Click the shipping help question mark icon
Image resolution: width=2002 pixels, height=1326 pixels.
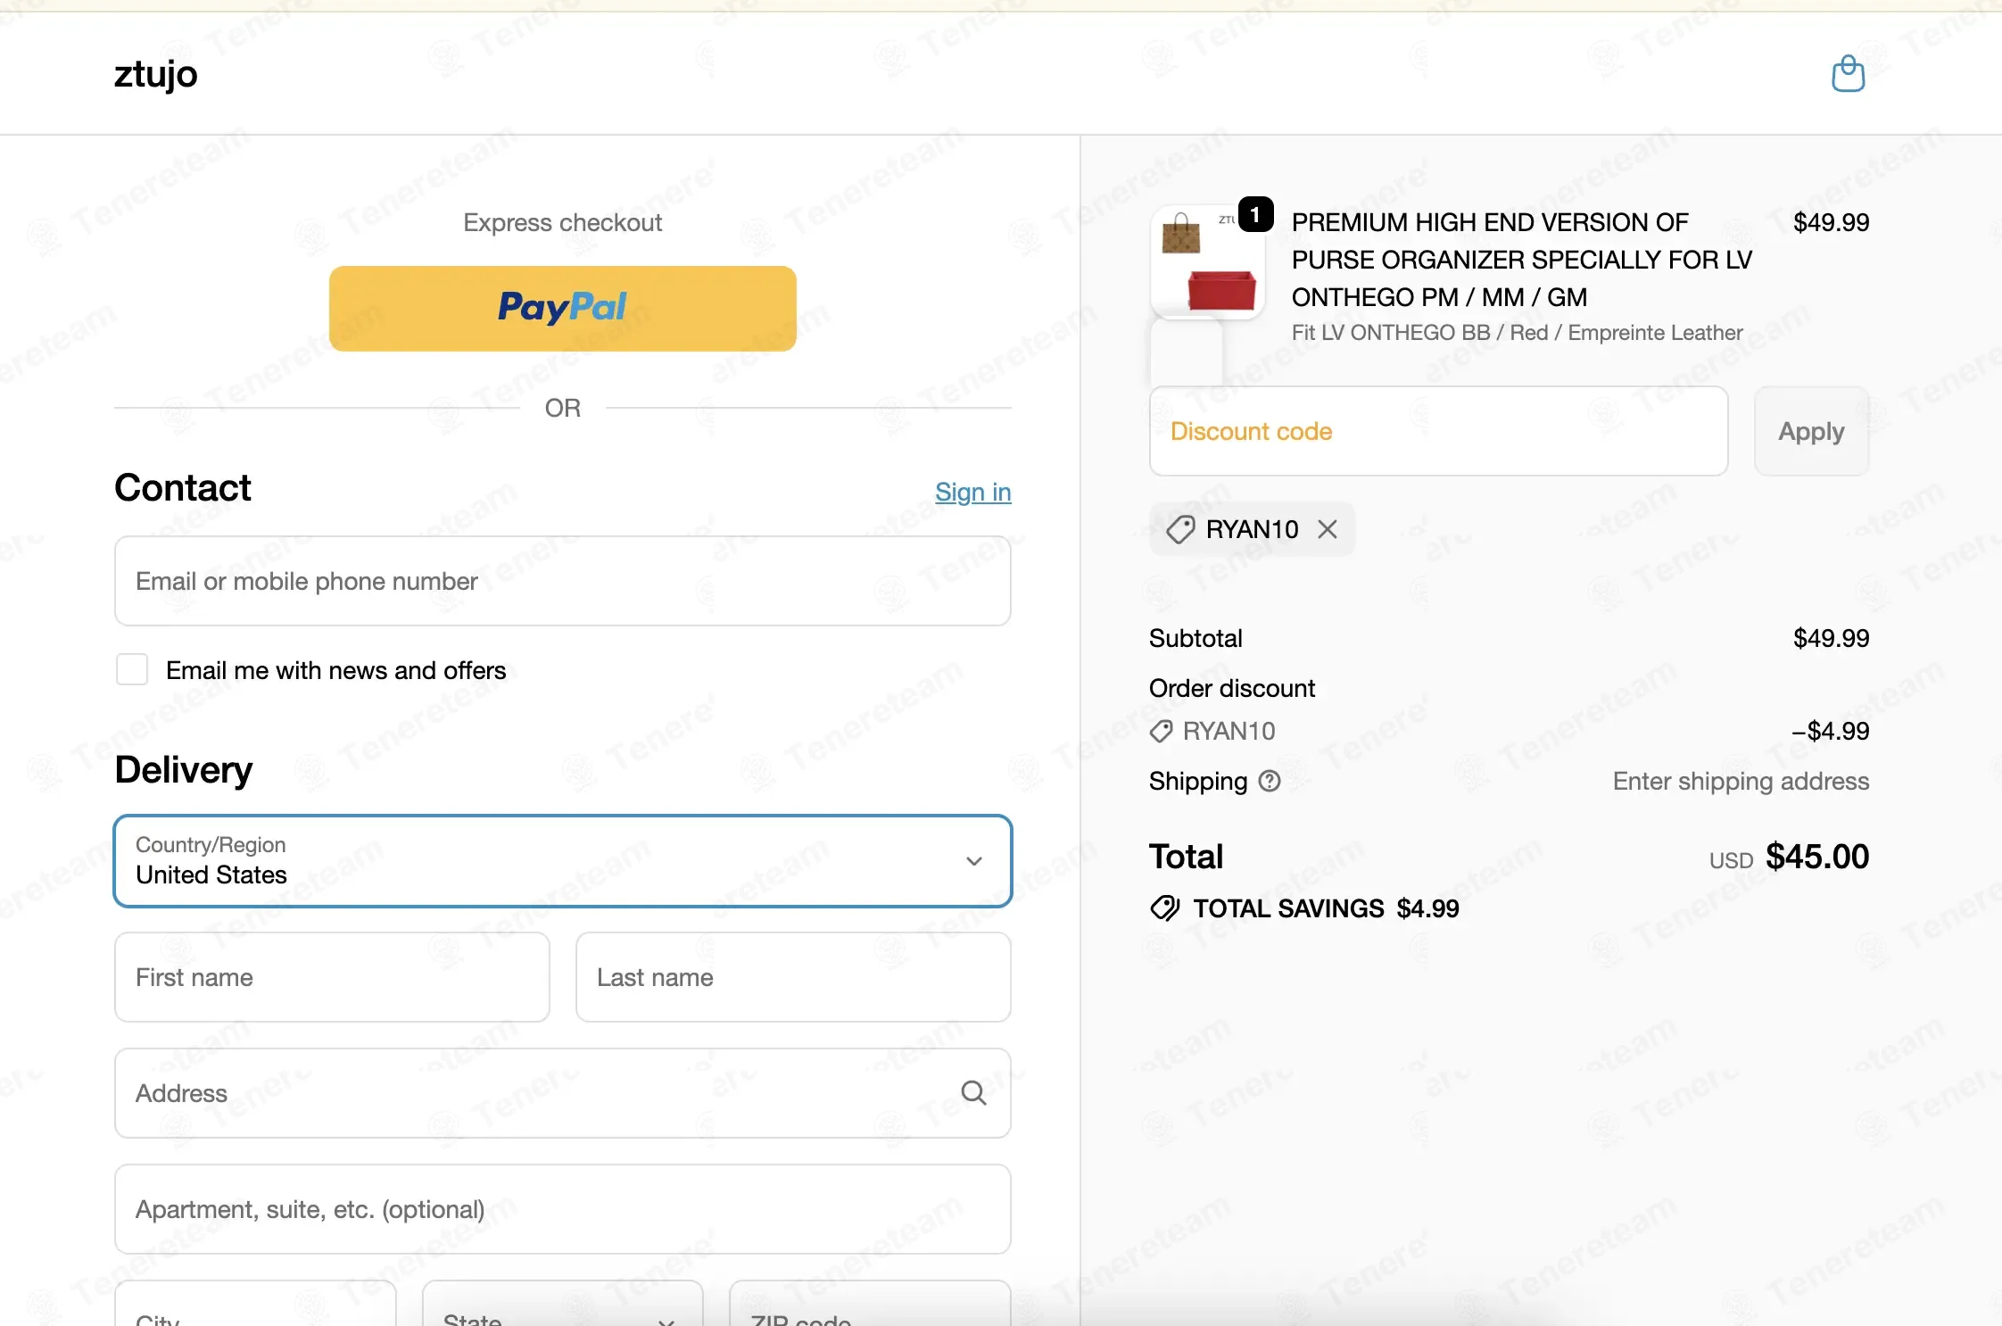coord(1270,781)
